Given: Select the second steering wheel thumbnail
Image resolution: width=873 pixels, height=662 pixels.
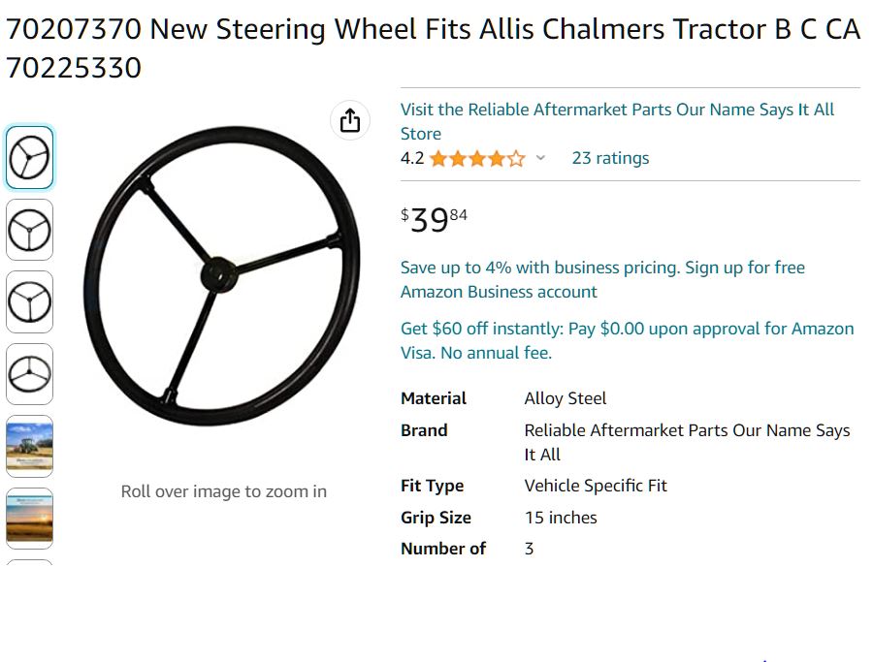Looking at the screenshot, I should (x=29, y=230).
